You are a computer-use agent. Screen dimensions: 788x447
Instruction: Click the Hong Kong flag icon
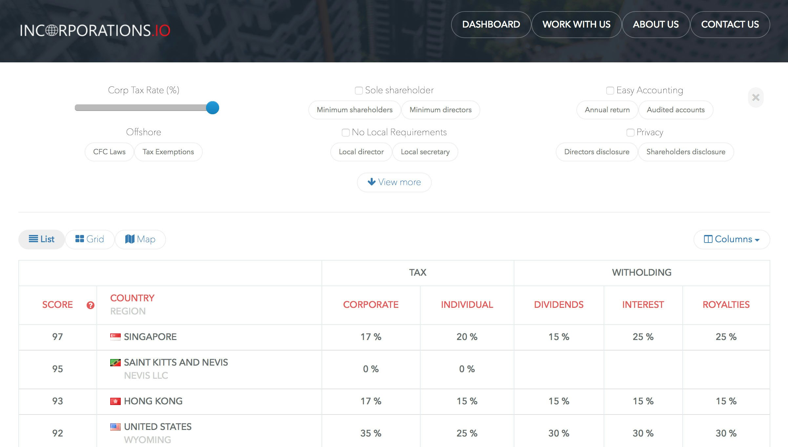tap(115, 401)
